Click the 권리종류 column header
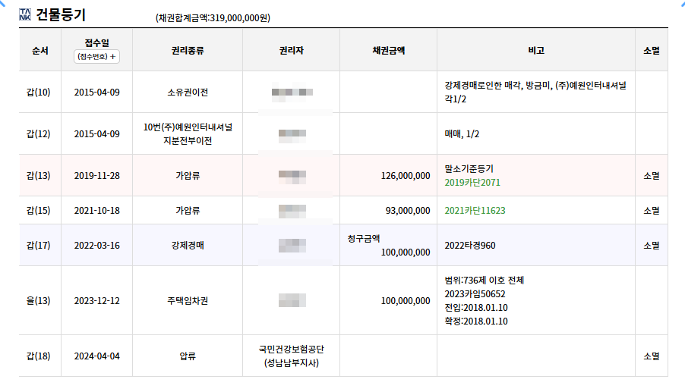This screenshot has height=392, width=685. pyautogui.click(x=188, y=50)
